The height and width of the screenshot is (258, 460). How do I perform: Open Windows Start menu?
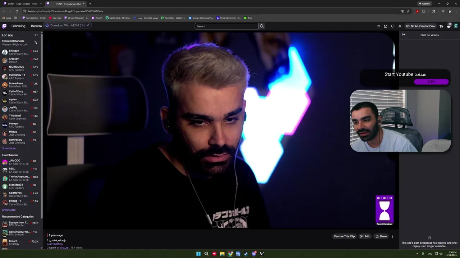[x=198, y=254]
